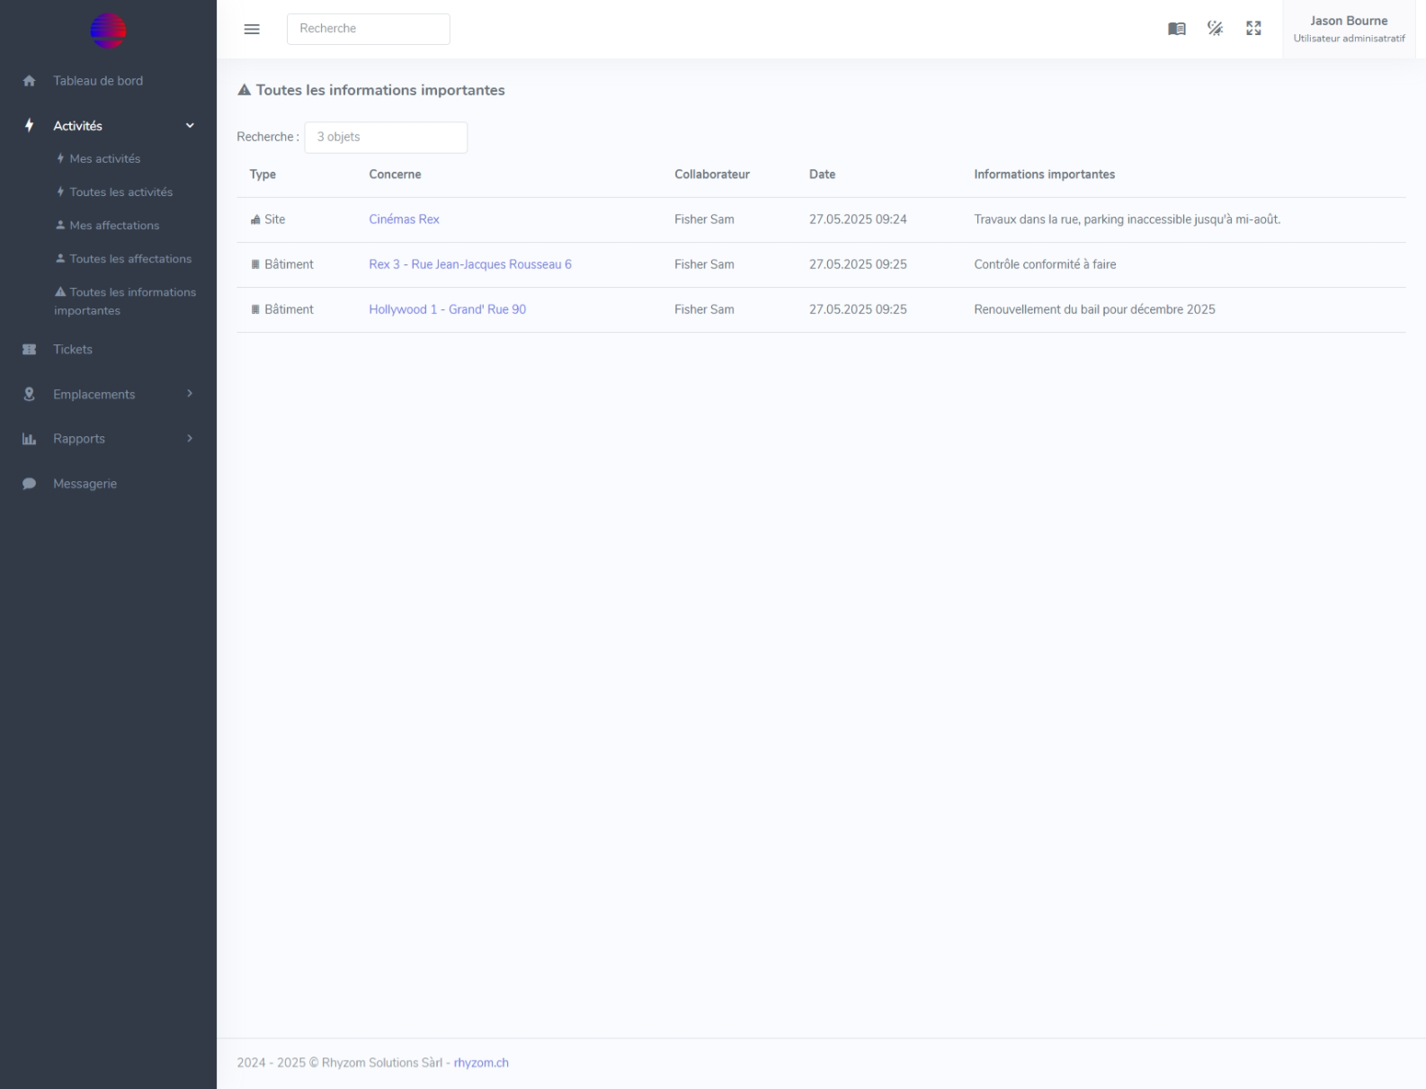Open Hollywood 1 - Grand' Rue 90
The height and width of the screenshot is (1089, 1426).
[447, 309]
